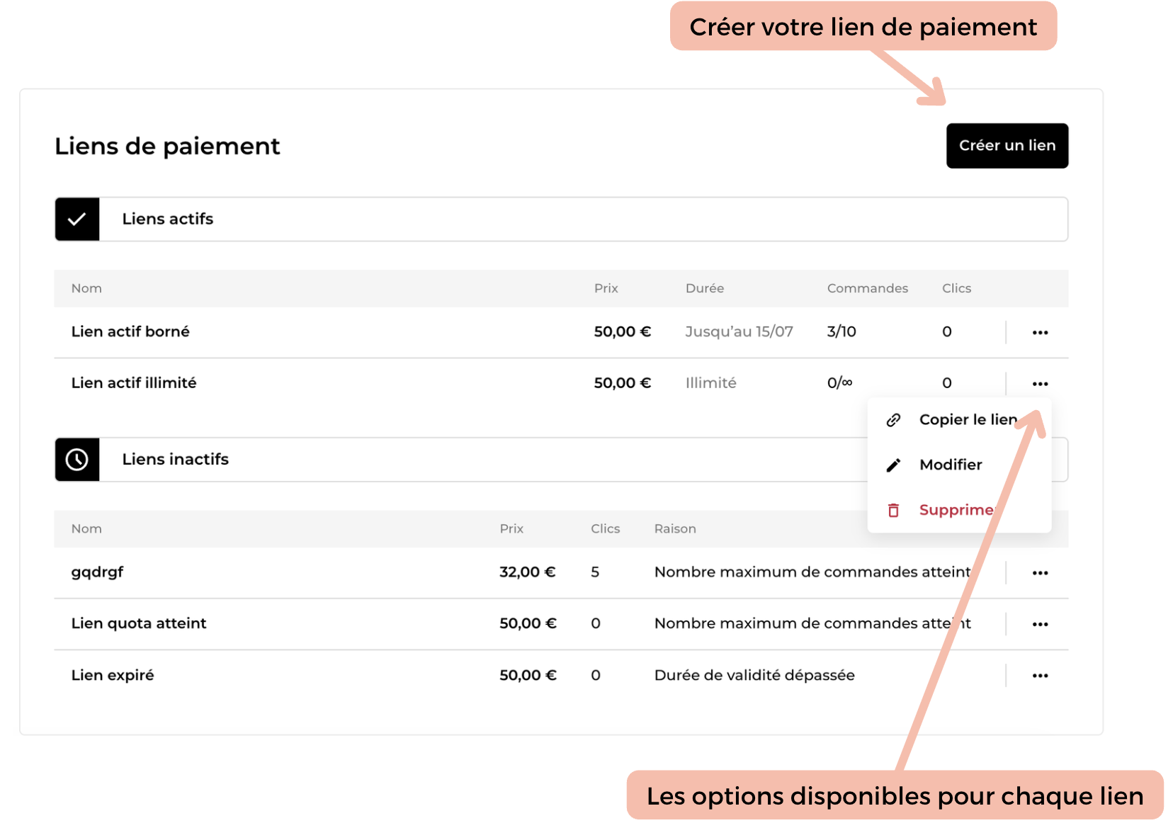
Task: Select Copier le lien menu entry
Action: coord(959,419)
